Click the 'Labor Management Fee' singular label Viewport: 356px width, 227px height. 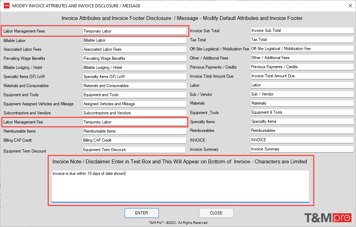[x=23, y=122]
